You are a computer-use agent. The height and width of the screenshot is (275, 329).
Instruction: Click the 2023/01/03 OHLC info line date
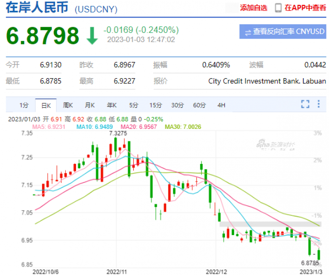point(24,119)
